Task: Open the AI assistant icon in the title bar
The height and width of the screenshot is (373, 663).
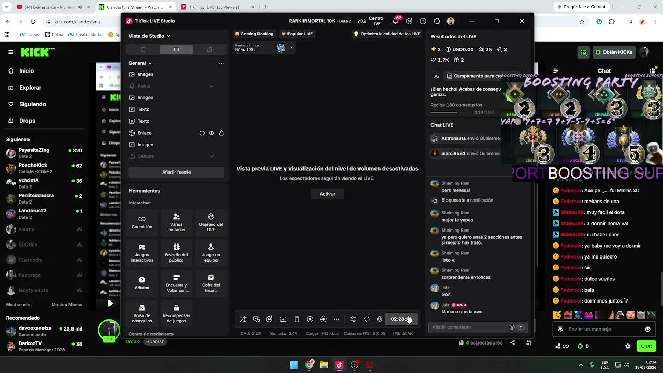Action: coord(409,21)
